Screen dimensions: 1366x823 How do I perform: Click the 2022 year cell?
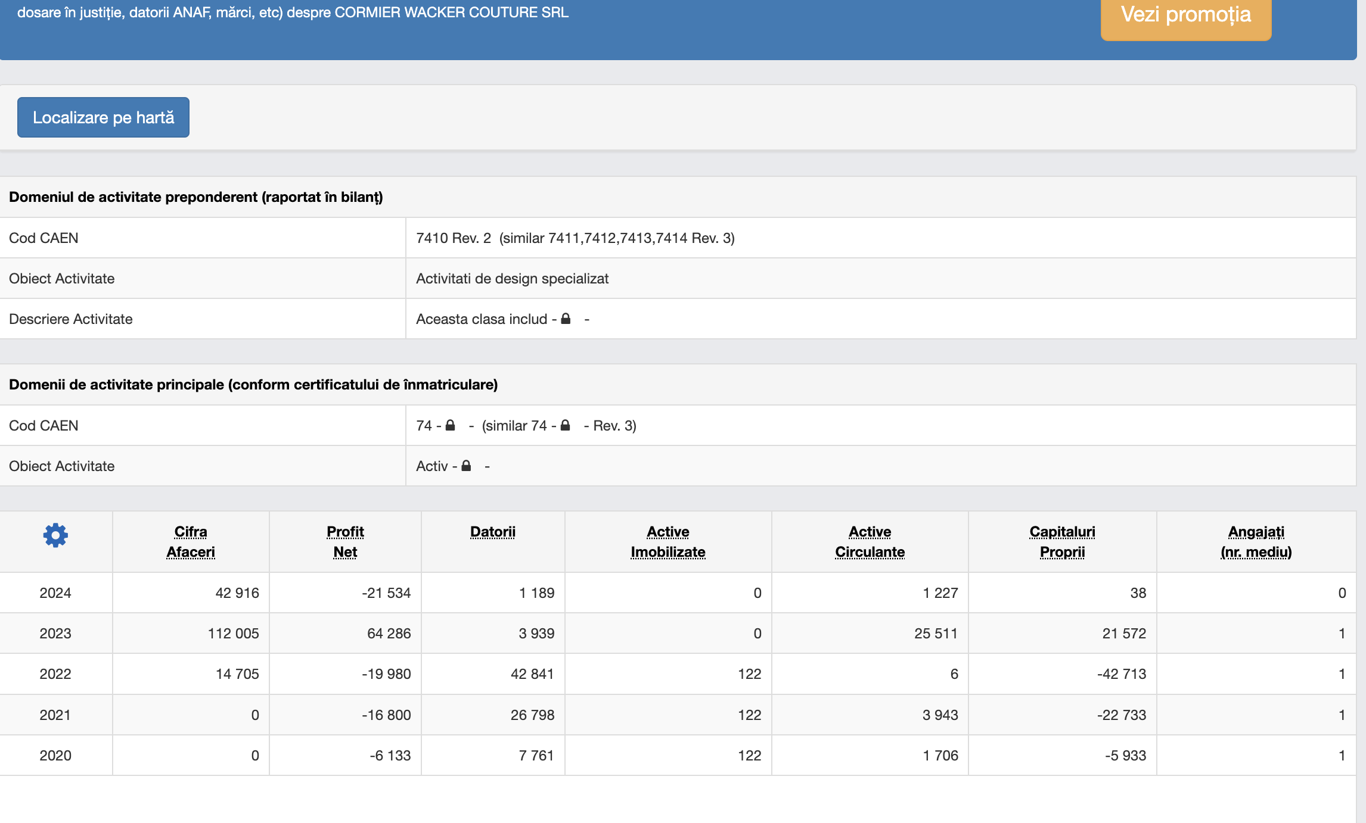(55, 674)
